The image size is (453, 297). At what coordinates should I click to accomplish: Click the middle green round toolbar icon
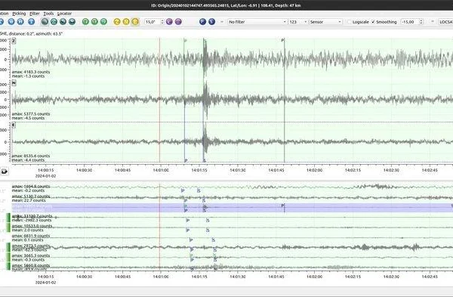click(x=94, y=22)
